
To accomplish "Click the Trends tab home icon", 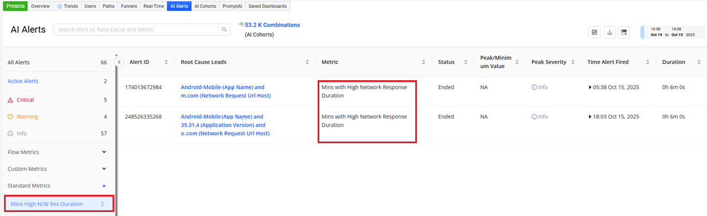I will click(x=60, y=6).
